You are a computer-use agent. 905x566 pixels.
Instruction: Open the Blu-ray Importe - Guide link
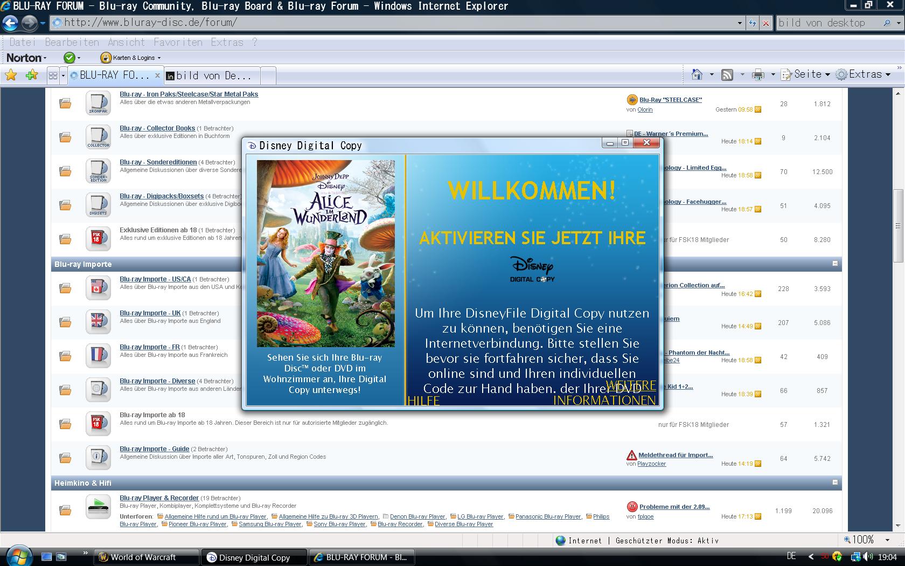click(154, 448)
